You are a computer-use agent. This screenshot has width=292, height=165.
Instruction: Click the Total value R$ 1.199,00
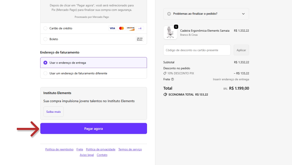tap(239, 88)
